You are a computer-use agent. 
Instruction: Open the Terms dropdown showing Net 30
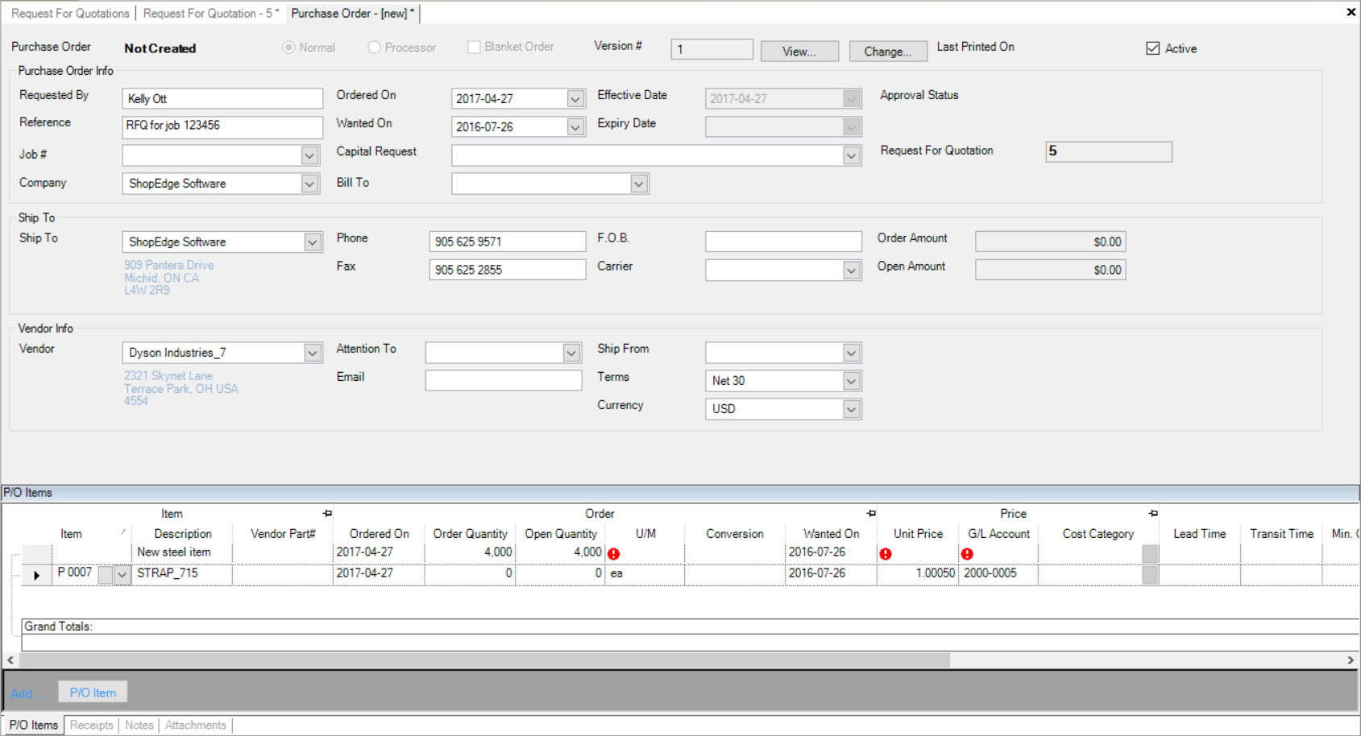click(852, 381)
